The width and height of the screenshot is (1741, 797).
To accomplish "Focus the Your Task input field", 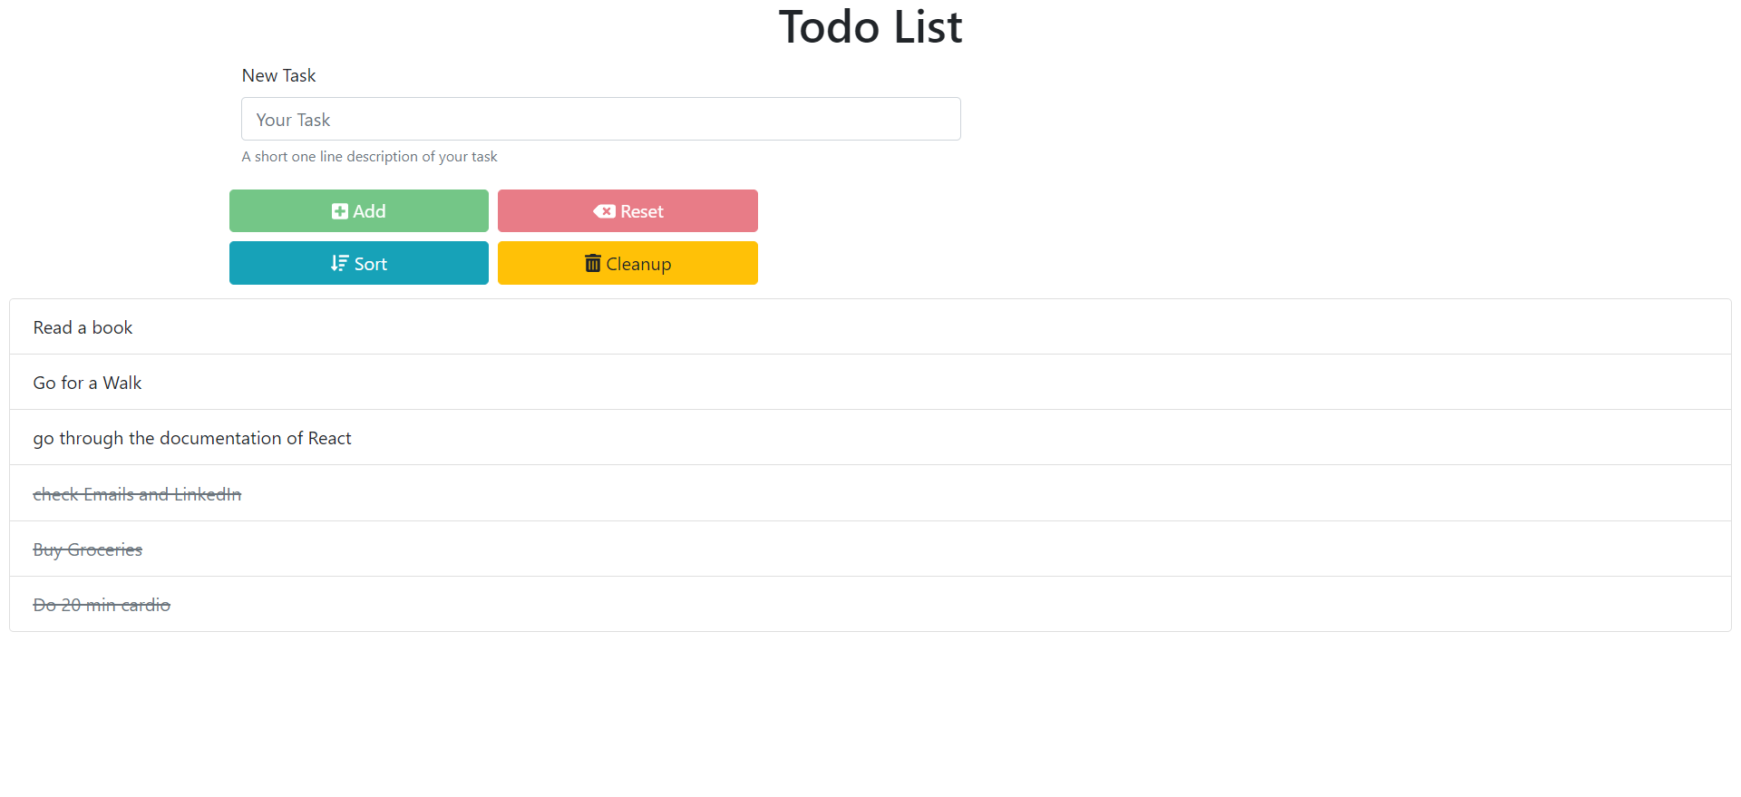I will click(601, 119).
